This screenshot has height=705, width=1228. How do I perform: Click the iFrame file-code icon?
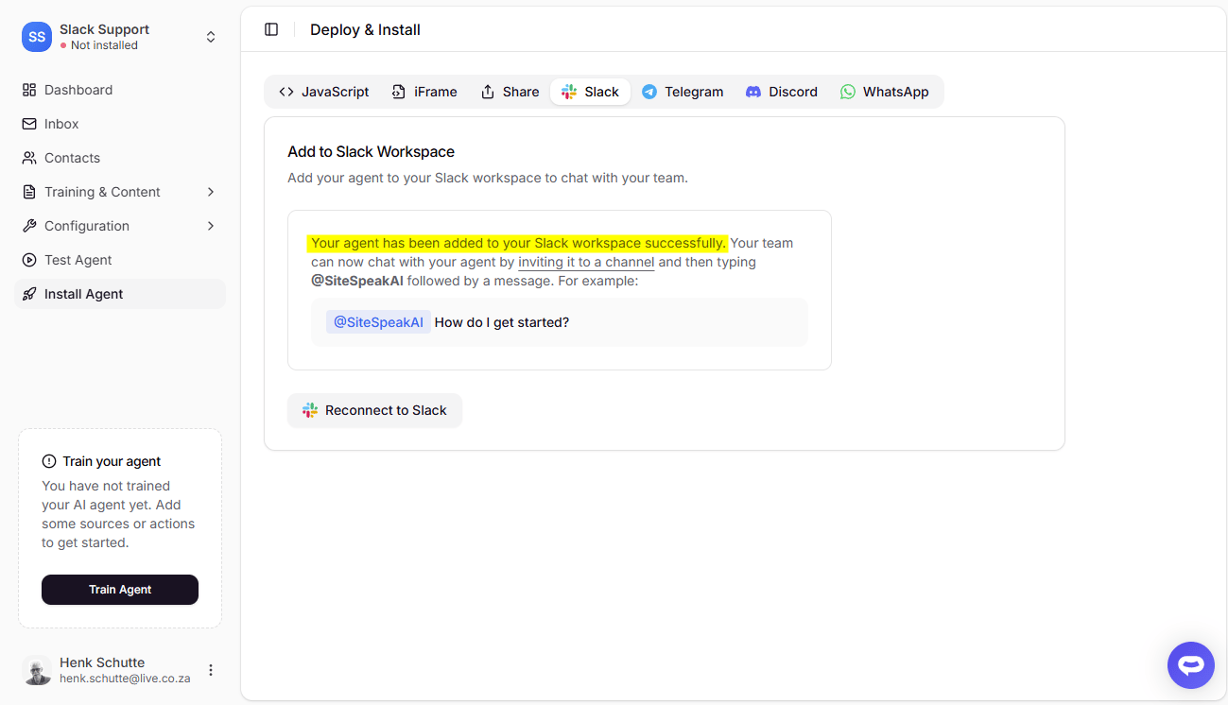point(399,92)
